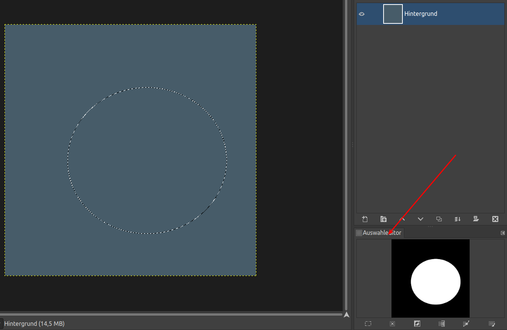Image resolution: width=507 pixels, height=330 pixels.
Task: Click the Hintergrund layer thumbnail
Action: pos(393,14)
